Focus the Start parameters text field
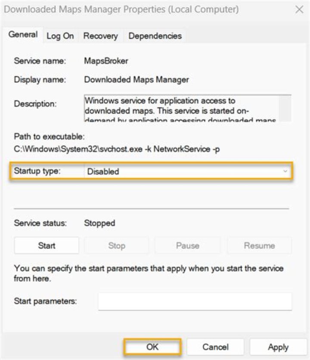The image size is (310, 360). [x=195, y=301]
